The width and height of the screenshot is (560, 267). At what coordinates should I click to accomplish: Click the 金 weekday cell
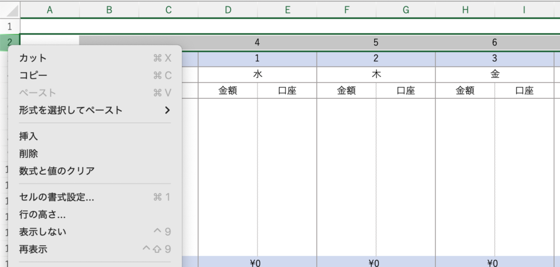tap(494, 75)
